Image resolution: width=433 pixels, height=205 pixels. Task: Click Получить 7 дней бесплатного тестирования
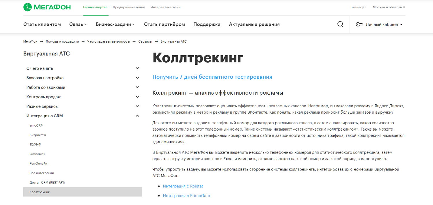[212, 77]
